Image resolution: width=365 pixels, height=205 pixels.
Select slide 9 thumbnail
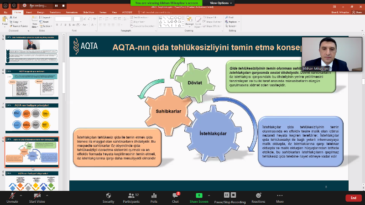(32, 181)
